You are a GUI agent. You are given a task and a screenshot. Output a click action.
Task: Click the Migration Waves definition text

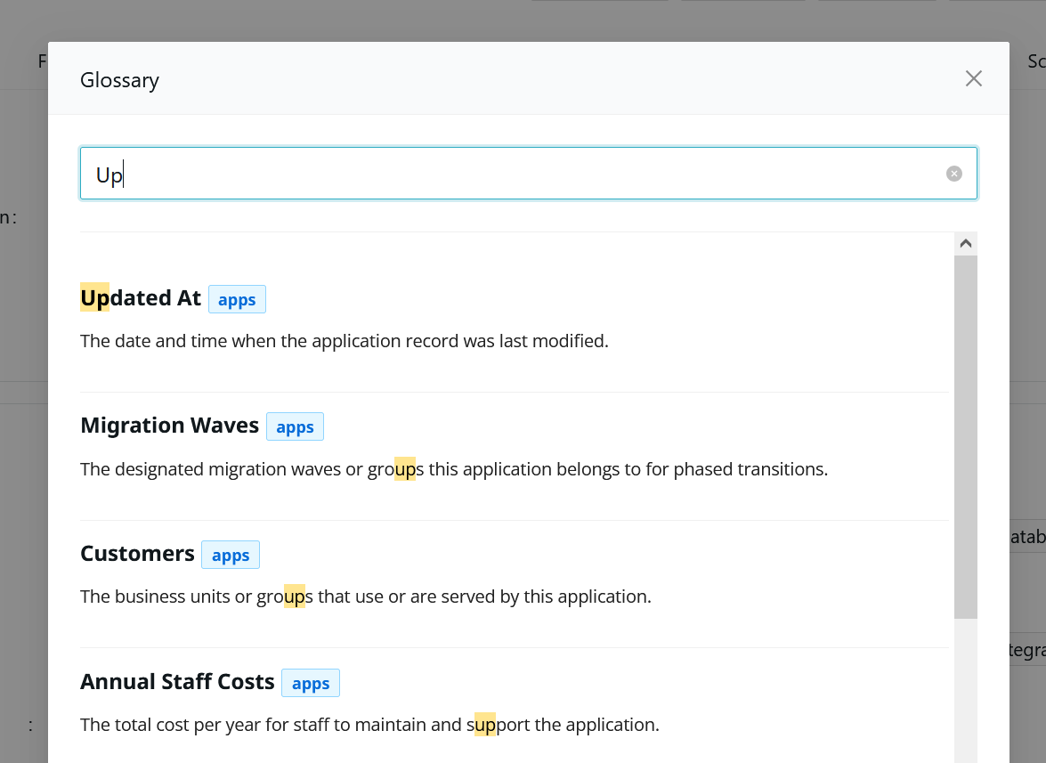click(453, 469)
